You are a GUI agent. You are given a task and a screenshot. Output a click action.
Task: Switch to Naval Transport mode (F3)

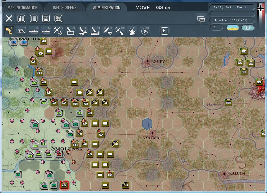coord(34,31)
